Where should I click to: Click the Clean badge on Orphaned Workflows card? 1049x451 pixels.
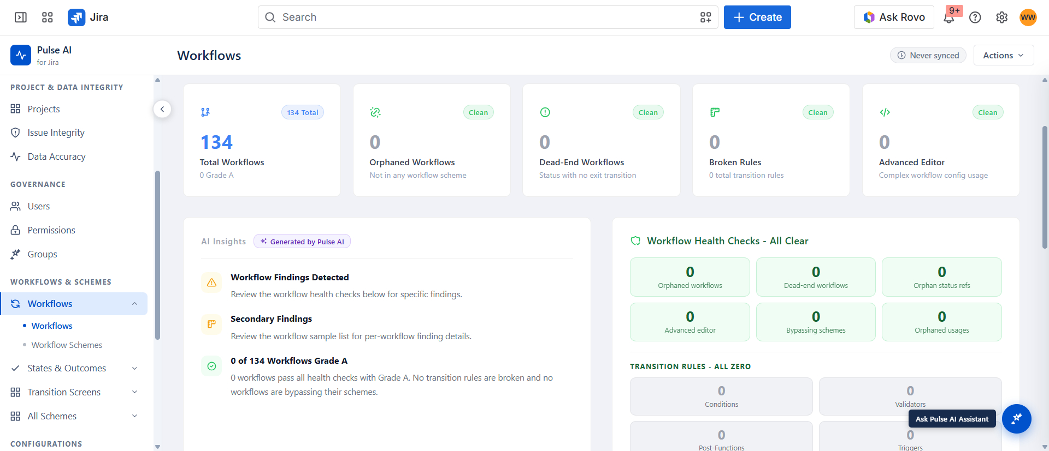[x=479, y=112]
